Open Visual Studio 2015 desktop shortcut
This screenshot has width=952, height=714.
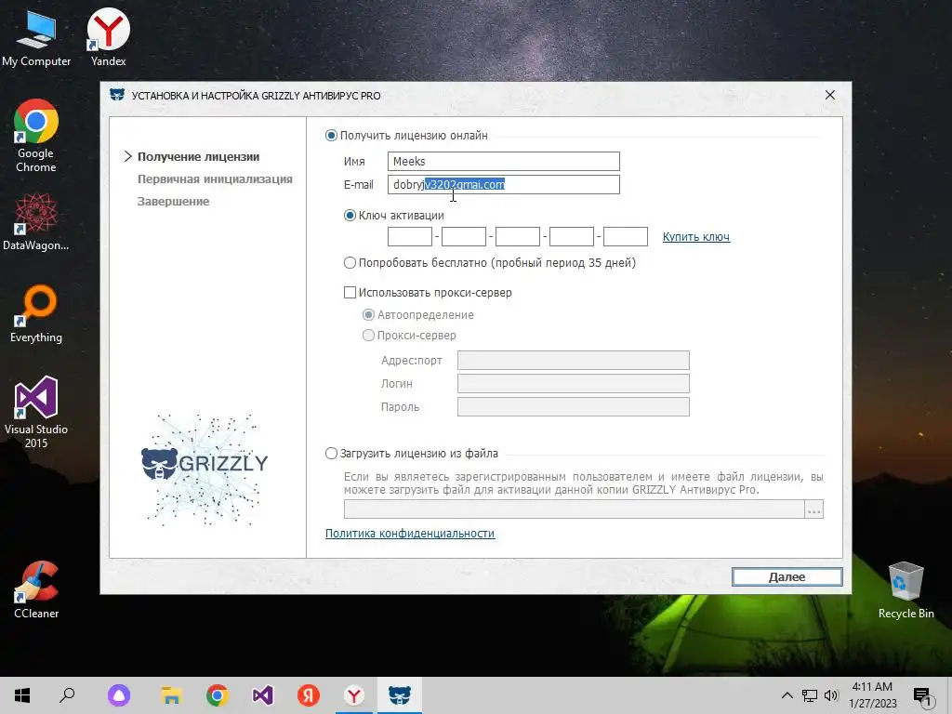click(36, 412)
